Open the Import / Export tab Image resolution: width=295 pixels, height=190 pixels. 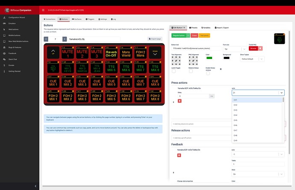[221, 28]
